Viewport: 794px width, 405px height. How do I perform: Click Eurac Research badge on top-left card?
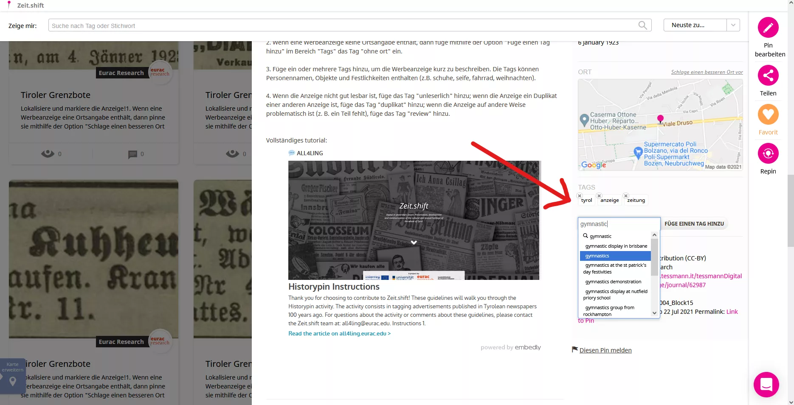pos(121,73)
